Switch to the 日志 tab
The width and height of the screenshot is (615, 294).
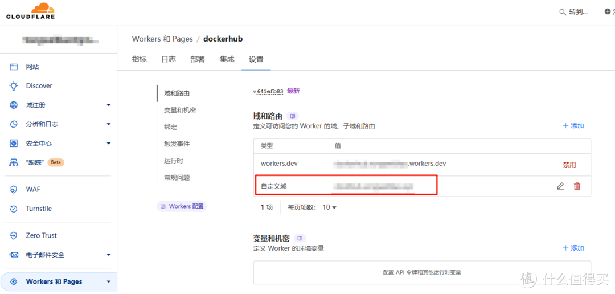(169, 59)
